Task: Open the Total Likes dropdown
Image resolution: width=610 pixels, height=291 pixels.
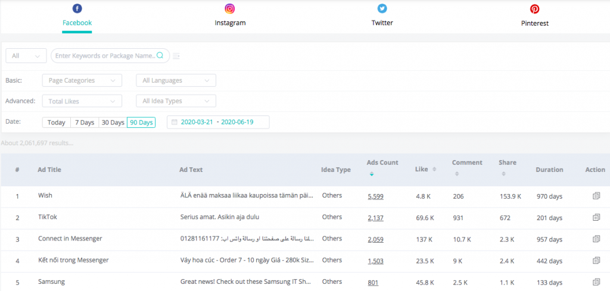Action: (x=82, y=101)
